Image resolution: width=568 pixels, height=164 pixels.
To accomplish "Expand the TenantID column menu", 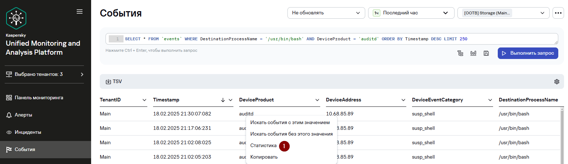I will coord(144,100).
